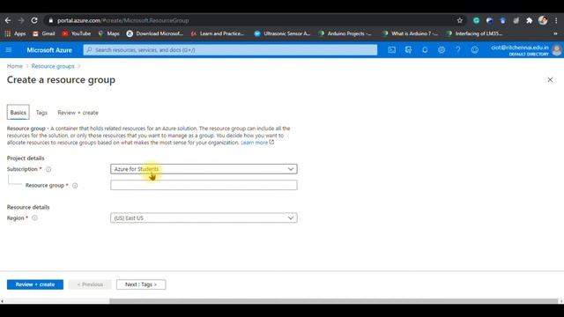The image size is (564, 317).
Task: Open the Azure feedback smiley icon
Action: tap(475, 50)
